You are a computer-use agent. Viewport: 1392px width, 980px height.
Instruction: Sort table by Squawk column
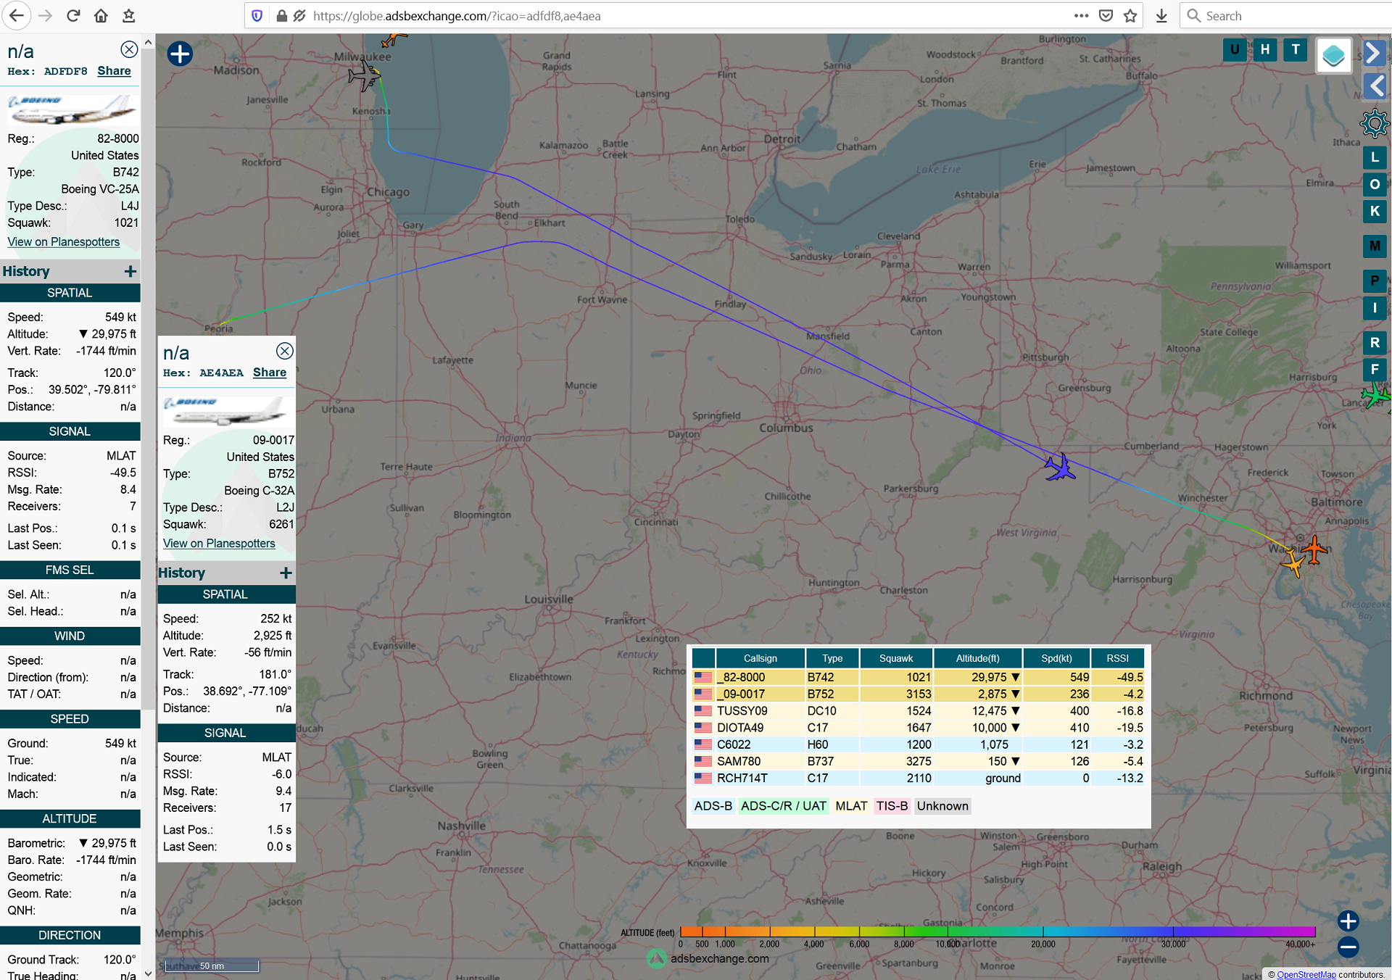point(896,658)
